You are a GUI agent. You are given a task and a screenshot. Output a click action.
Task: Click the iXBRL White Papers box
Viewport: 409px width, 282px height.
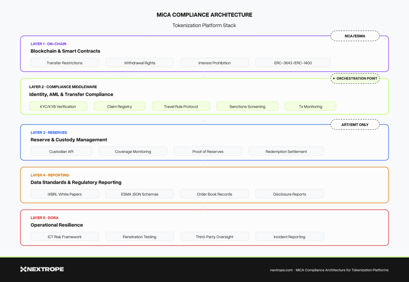[x=65, y=194]
